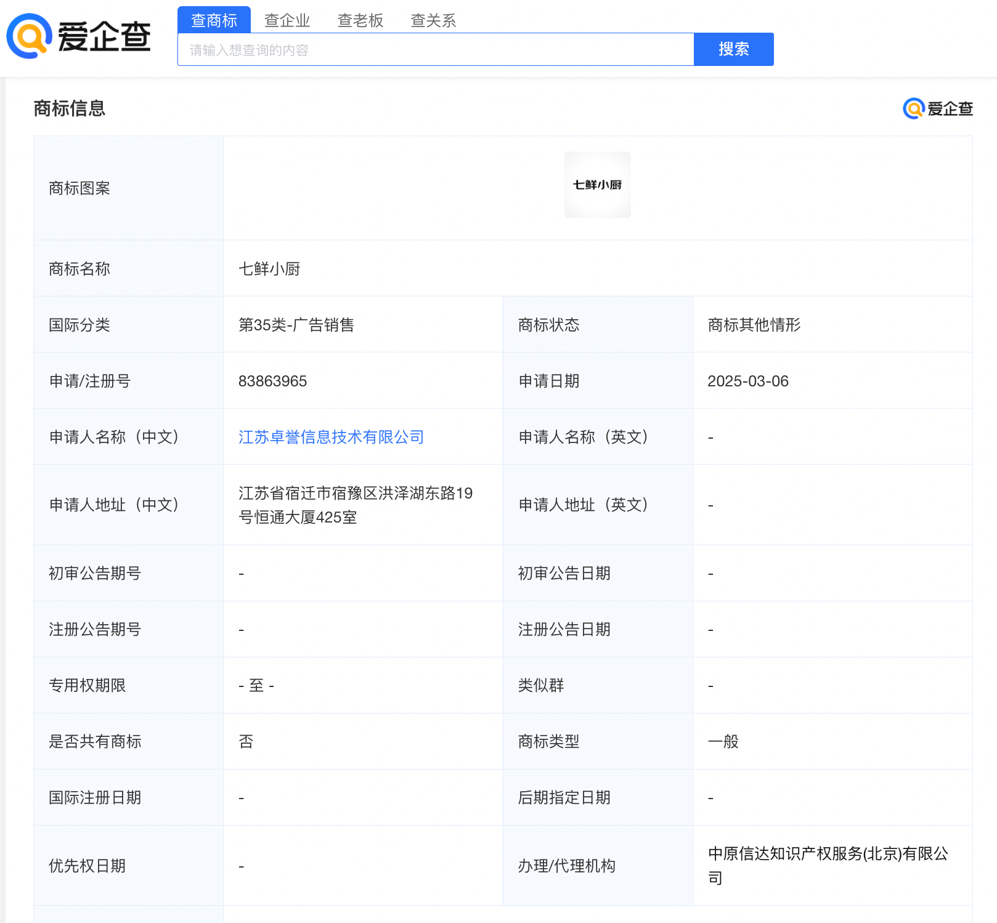Screen dimensions: 997x923
Task: Click the status value 商标其他情形
Action: pos(754,325)
